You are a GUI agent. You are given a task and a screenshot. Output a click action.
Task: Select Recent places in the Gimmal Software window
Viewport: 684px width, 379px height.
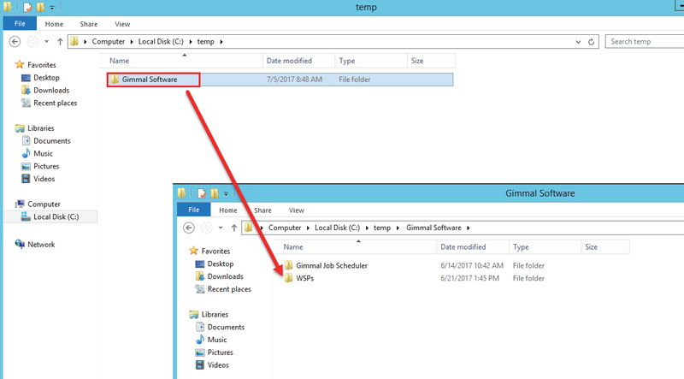pos(229,289)
